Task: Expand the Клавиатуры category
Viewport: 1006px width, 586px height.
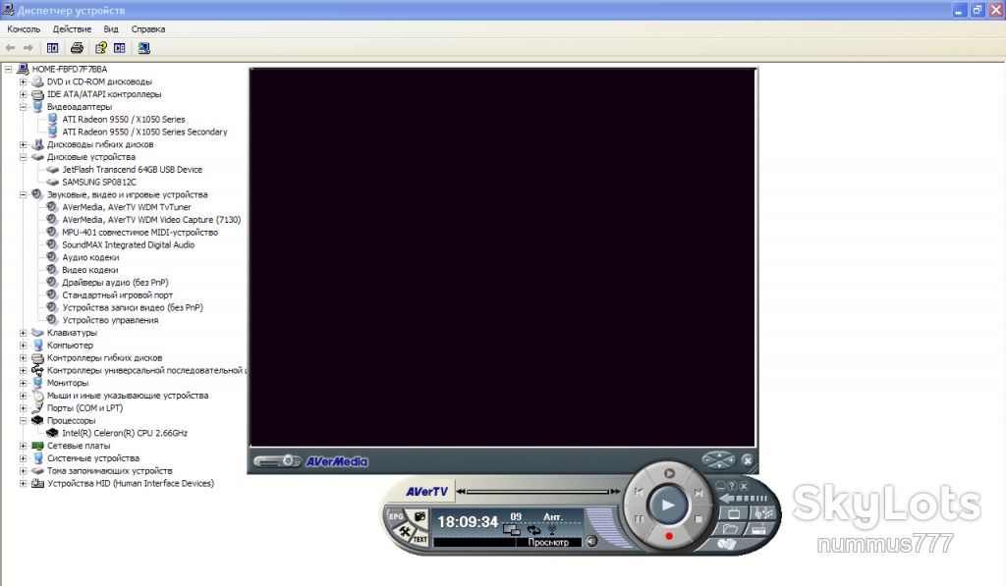Action: [24, 333]
